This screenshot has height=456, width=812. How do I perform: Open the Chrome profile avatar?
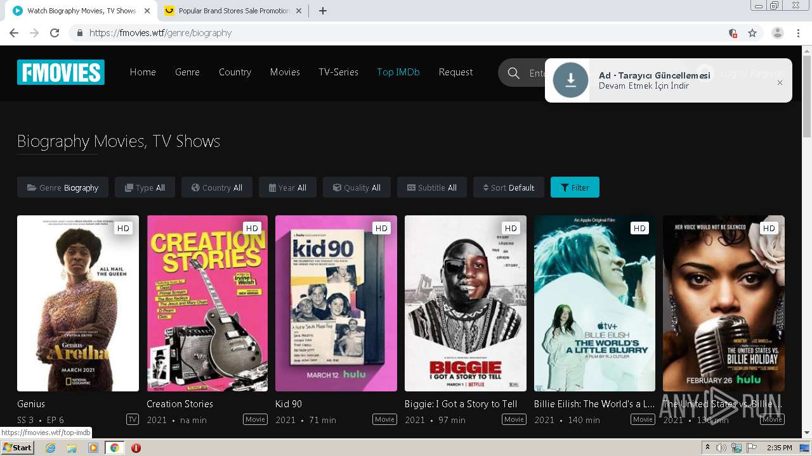click(x=778, y=33)
